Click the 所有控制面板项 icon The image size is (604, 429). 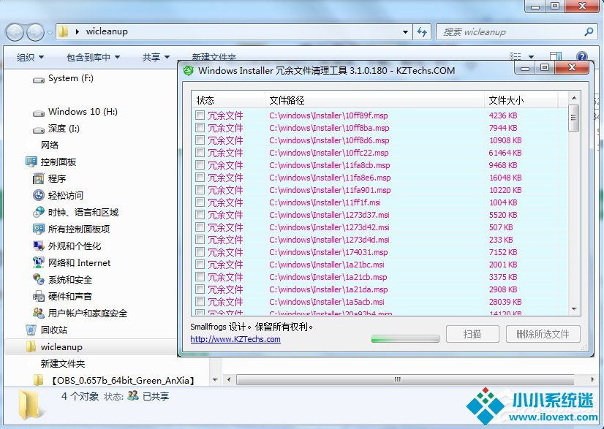click(39, 229)
